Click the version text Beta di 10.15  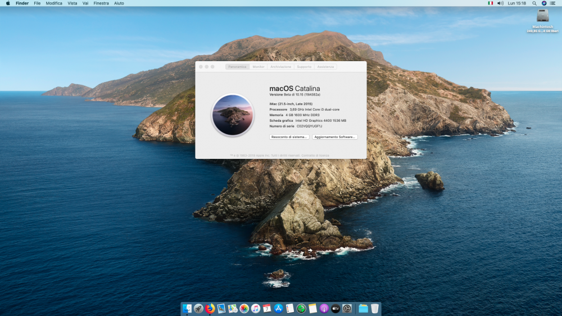point(294,94)
